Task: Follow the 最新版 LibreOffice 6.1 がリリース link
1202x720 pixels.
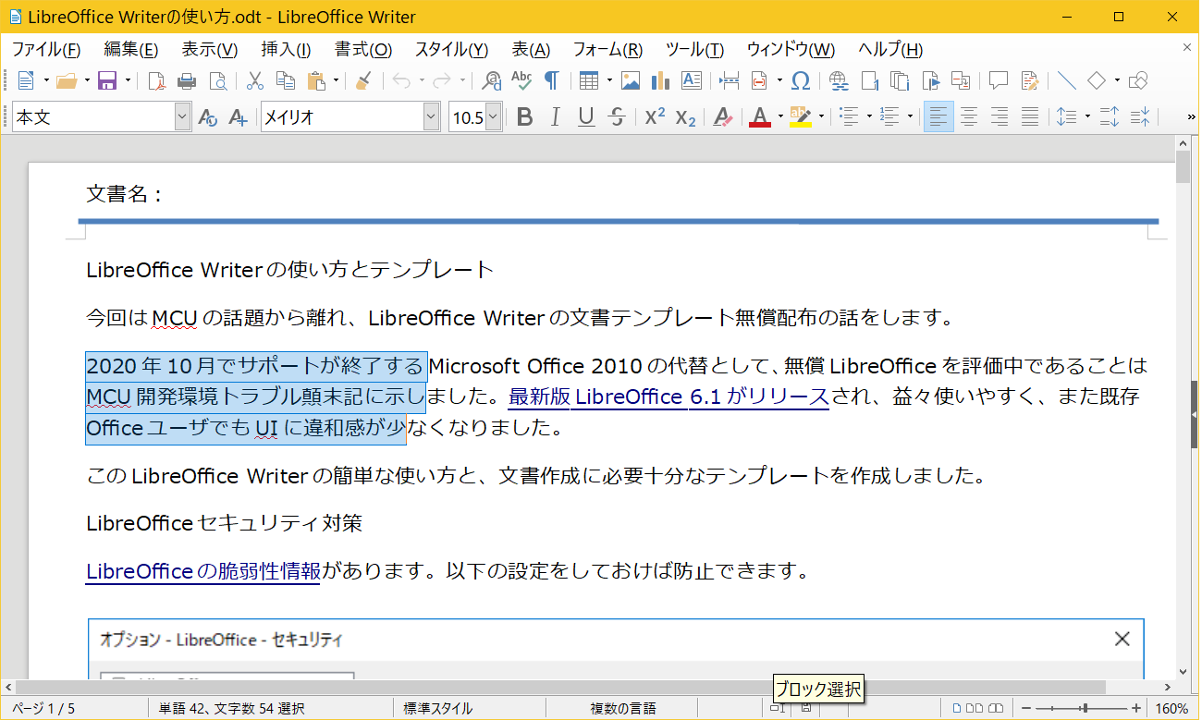Action: click(x=668, y=397)
